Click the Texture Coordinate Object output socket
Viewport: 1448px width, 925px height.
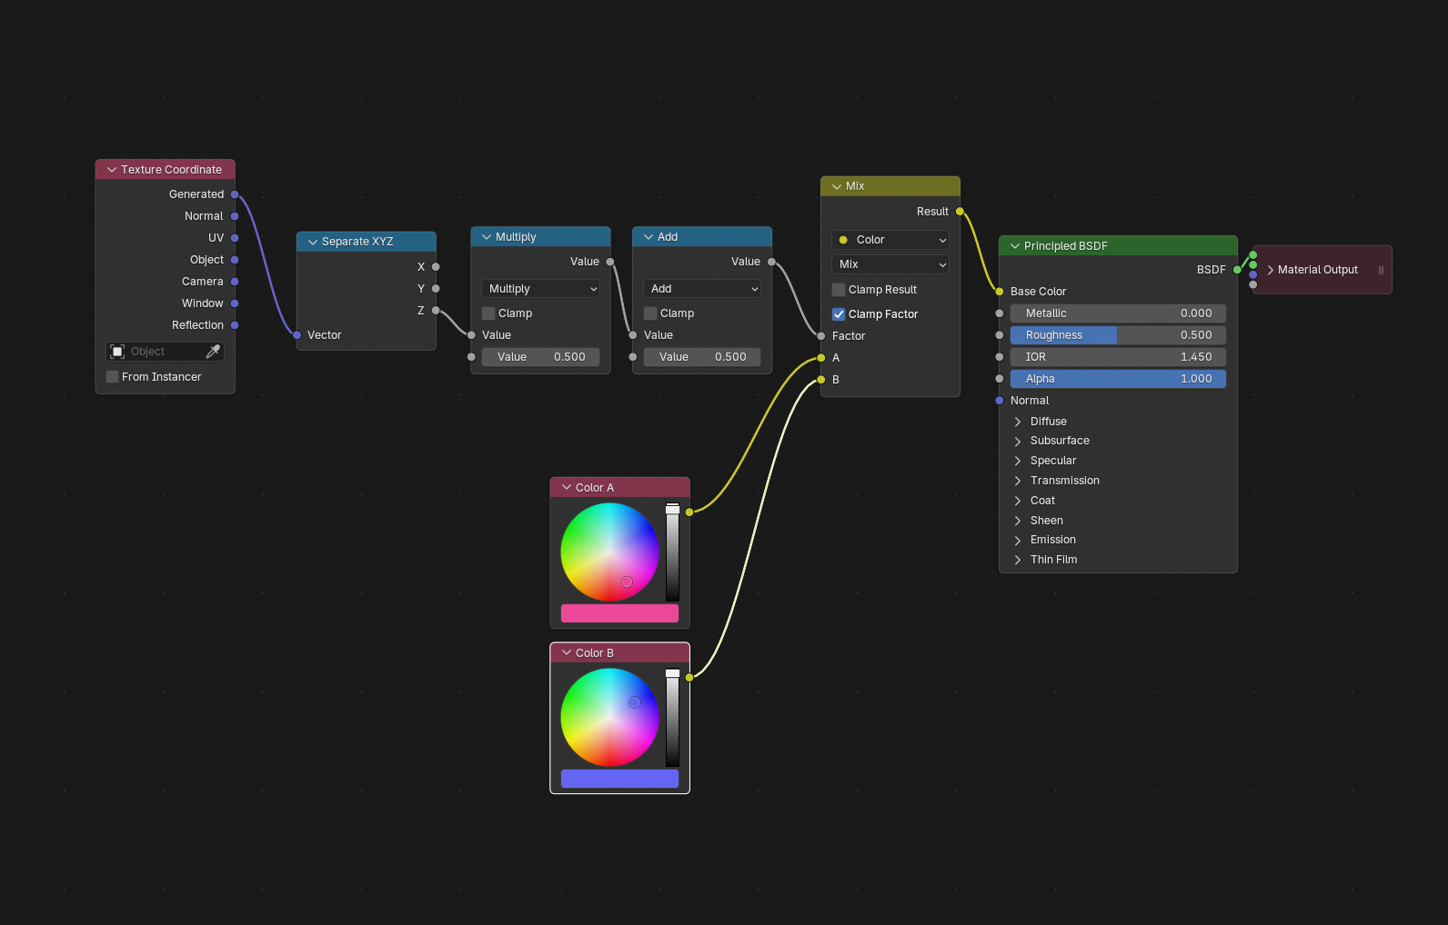click(235, 260)
